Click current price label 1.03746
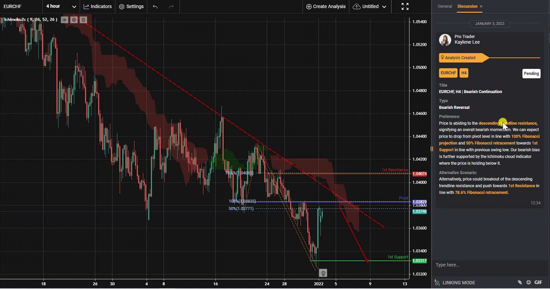The width and height of the screenshot is (550, 289). pyautogui.click(x=420, y=211)
